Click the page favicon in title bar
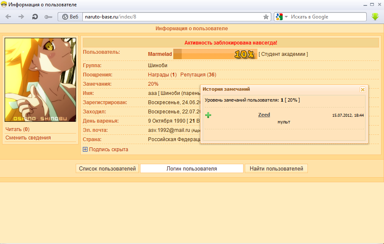Screen dimensions: 384x244 point(4,4)
